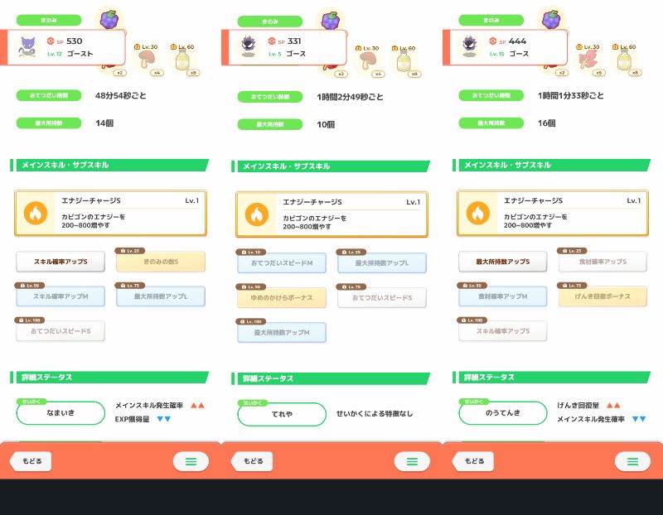The image size is (663, 515).
Task: Tap the Lv.25 lock badge above きのみの数S
Action: tap(130, 251)
